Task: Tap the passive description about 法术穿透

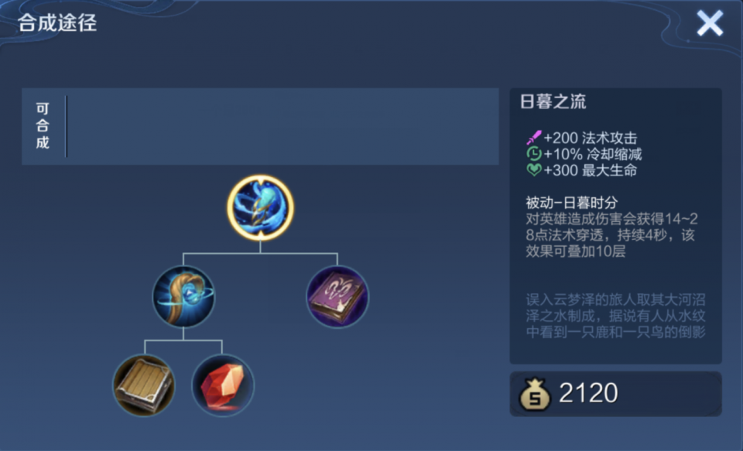Action: tap(611, 235)
